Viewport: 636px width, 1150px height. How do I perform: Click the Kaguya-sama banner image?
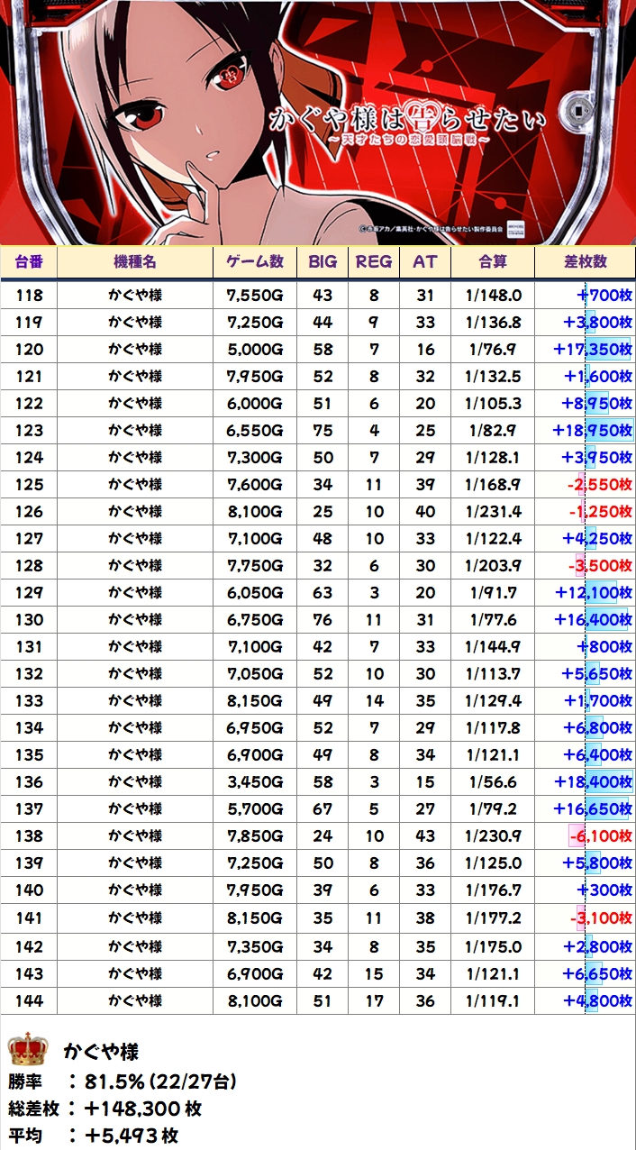(x=318, y=122)
